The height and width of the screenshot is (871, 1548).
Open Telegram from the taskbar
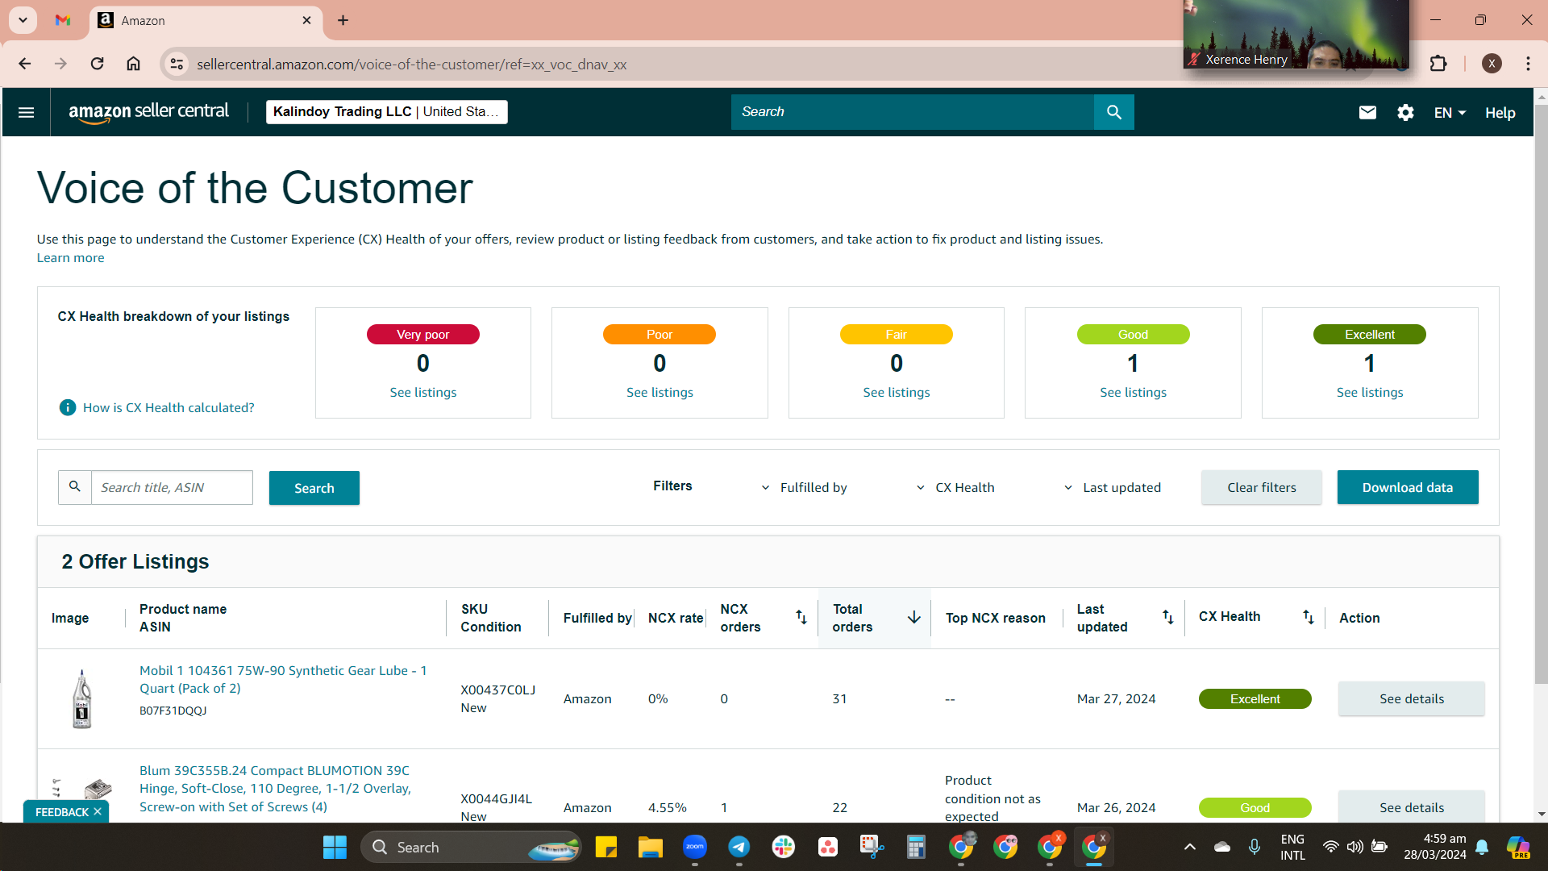739,848
